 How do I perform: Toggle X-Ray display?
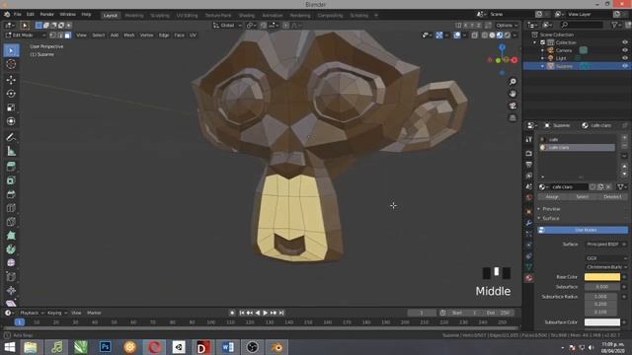click(x=475, y=35)
